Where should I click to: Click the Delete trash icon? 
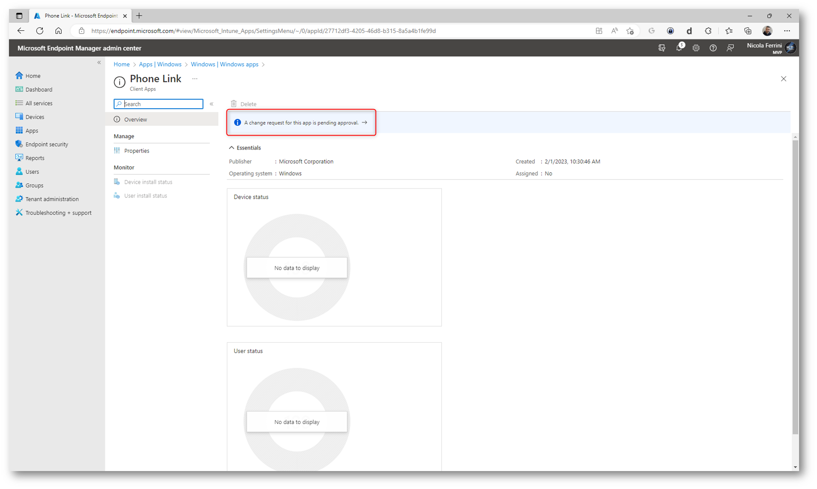click(x=234, y=104)
